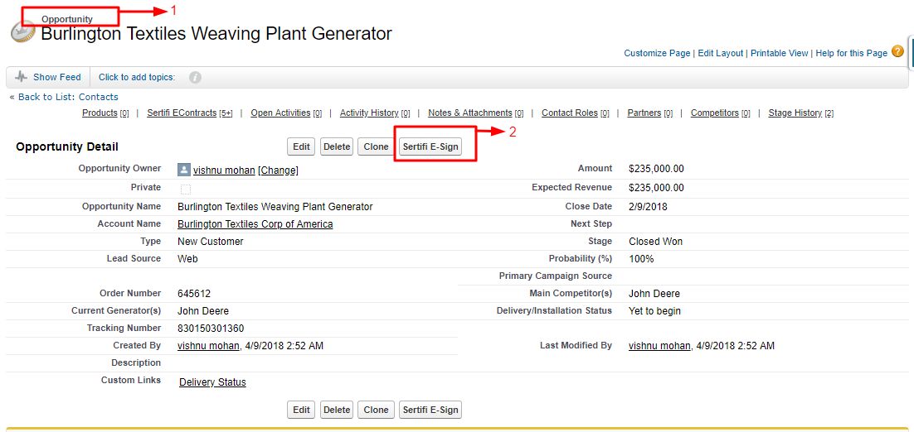Click the Show Feed pulse icon
Image resolution: width=914 pixels, height=432 pixels.
click(x=22, y=77)
